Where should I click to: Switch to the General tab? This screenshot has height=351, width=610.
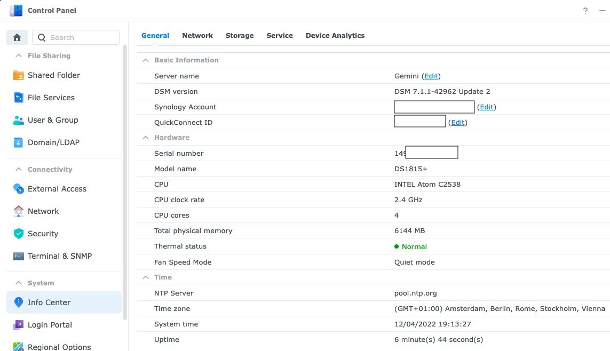(x=155, y=35)
